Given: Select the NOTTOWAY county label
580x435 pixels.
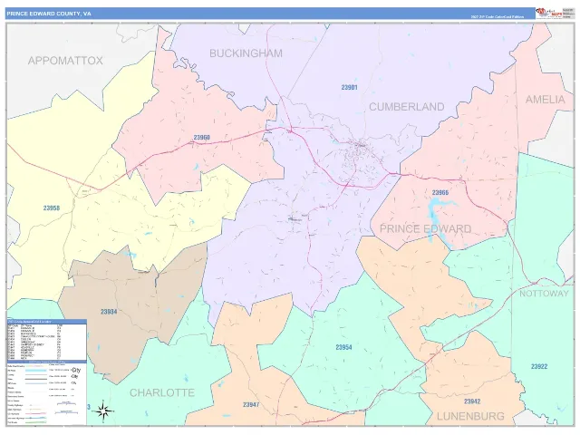Looking at the screenshot, I should tap(544, 294).
